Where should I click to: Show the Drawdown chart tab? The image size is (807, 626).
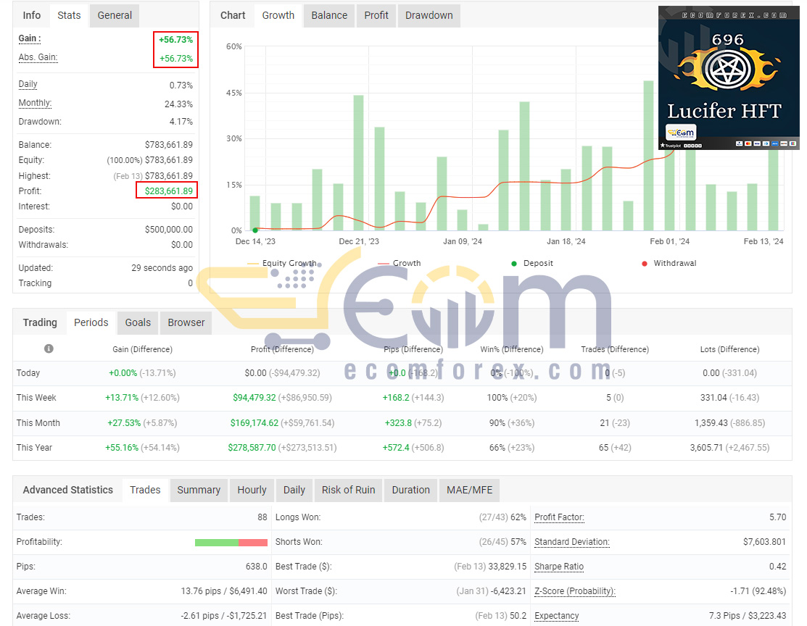(429, 15)
